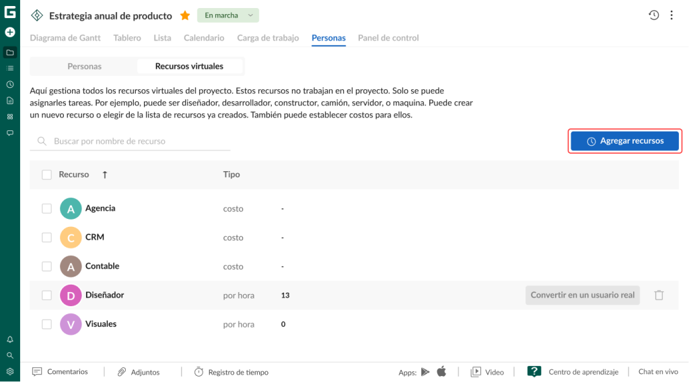The width and height of the screenshot is (689, 382).
Task: Click the Diseñador avatar icon
Action: (71, 295)
